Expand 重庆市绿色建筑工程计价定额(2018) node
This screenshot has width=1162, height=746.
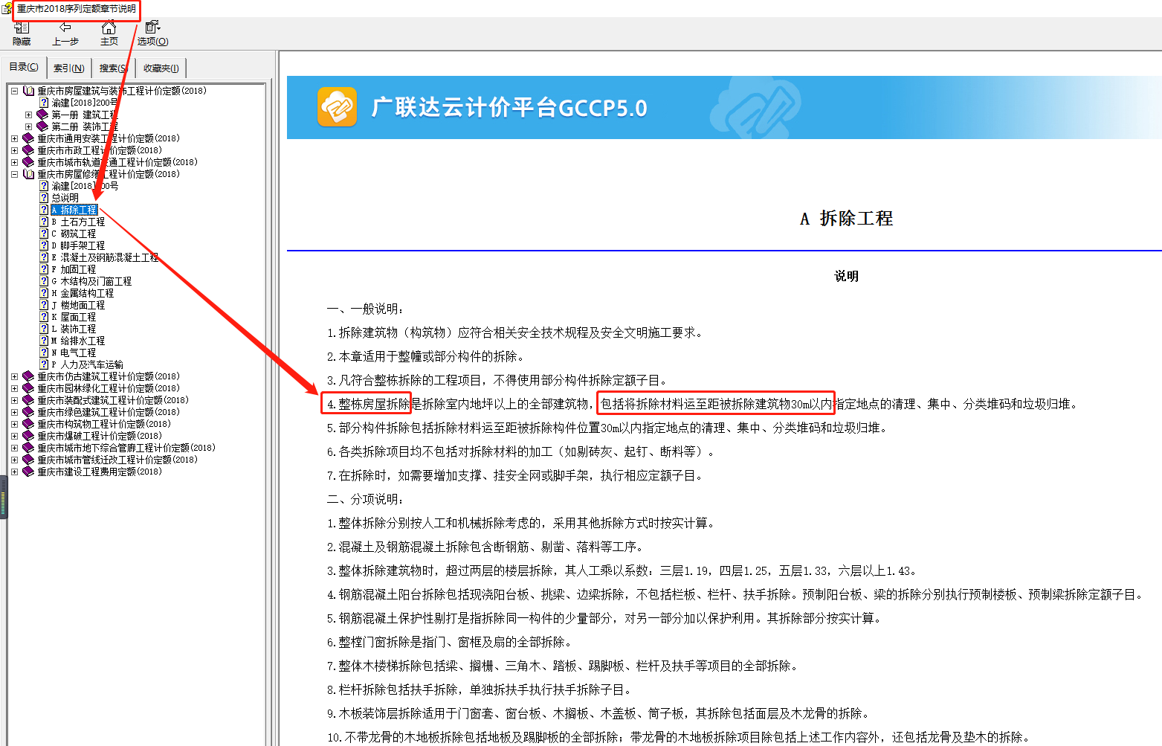(14, 412)
